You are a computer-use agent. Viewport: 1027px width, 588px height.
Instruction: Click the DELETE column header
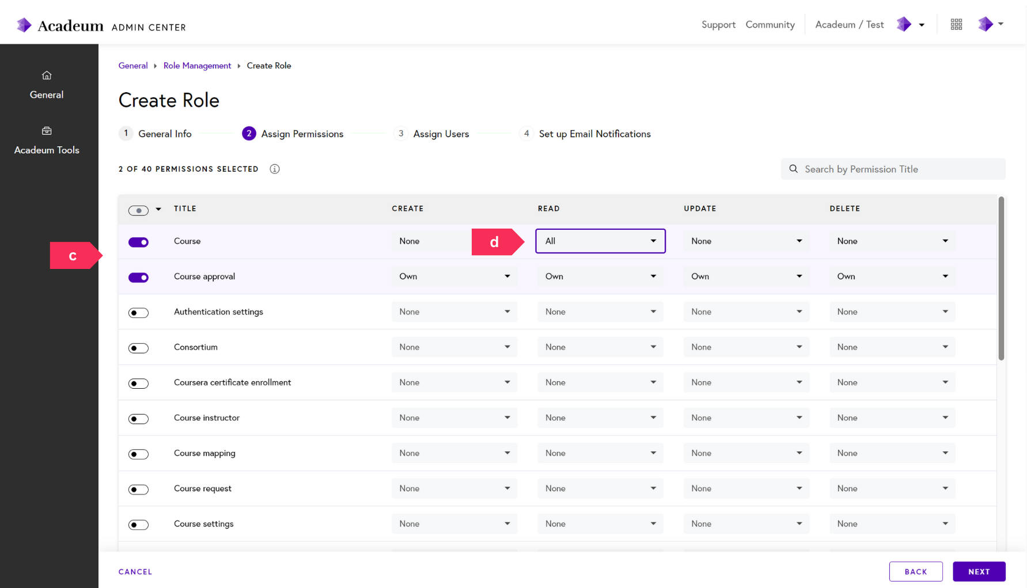click(845, 208)
